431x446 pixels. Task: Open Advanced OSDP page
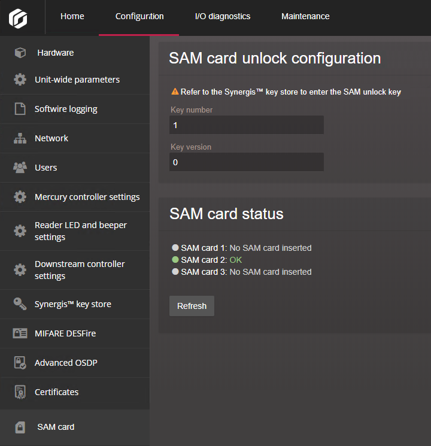click(75, 363)
